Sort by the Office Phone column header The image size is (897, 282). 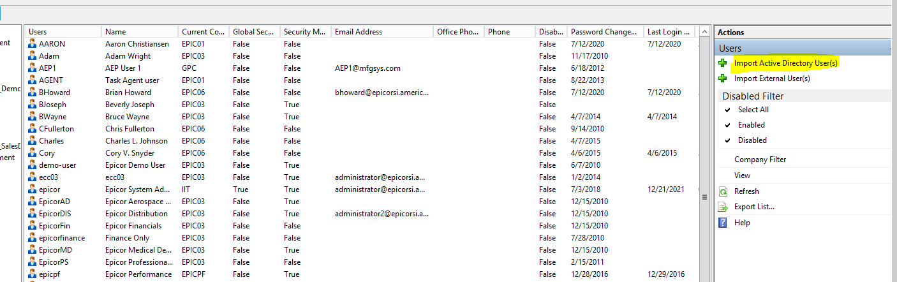tap(459, 32)
